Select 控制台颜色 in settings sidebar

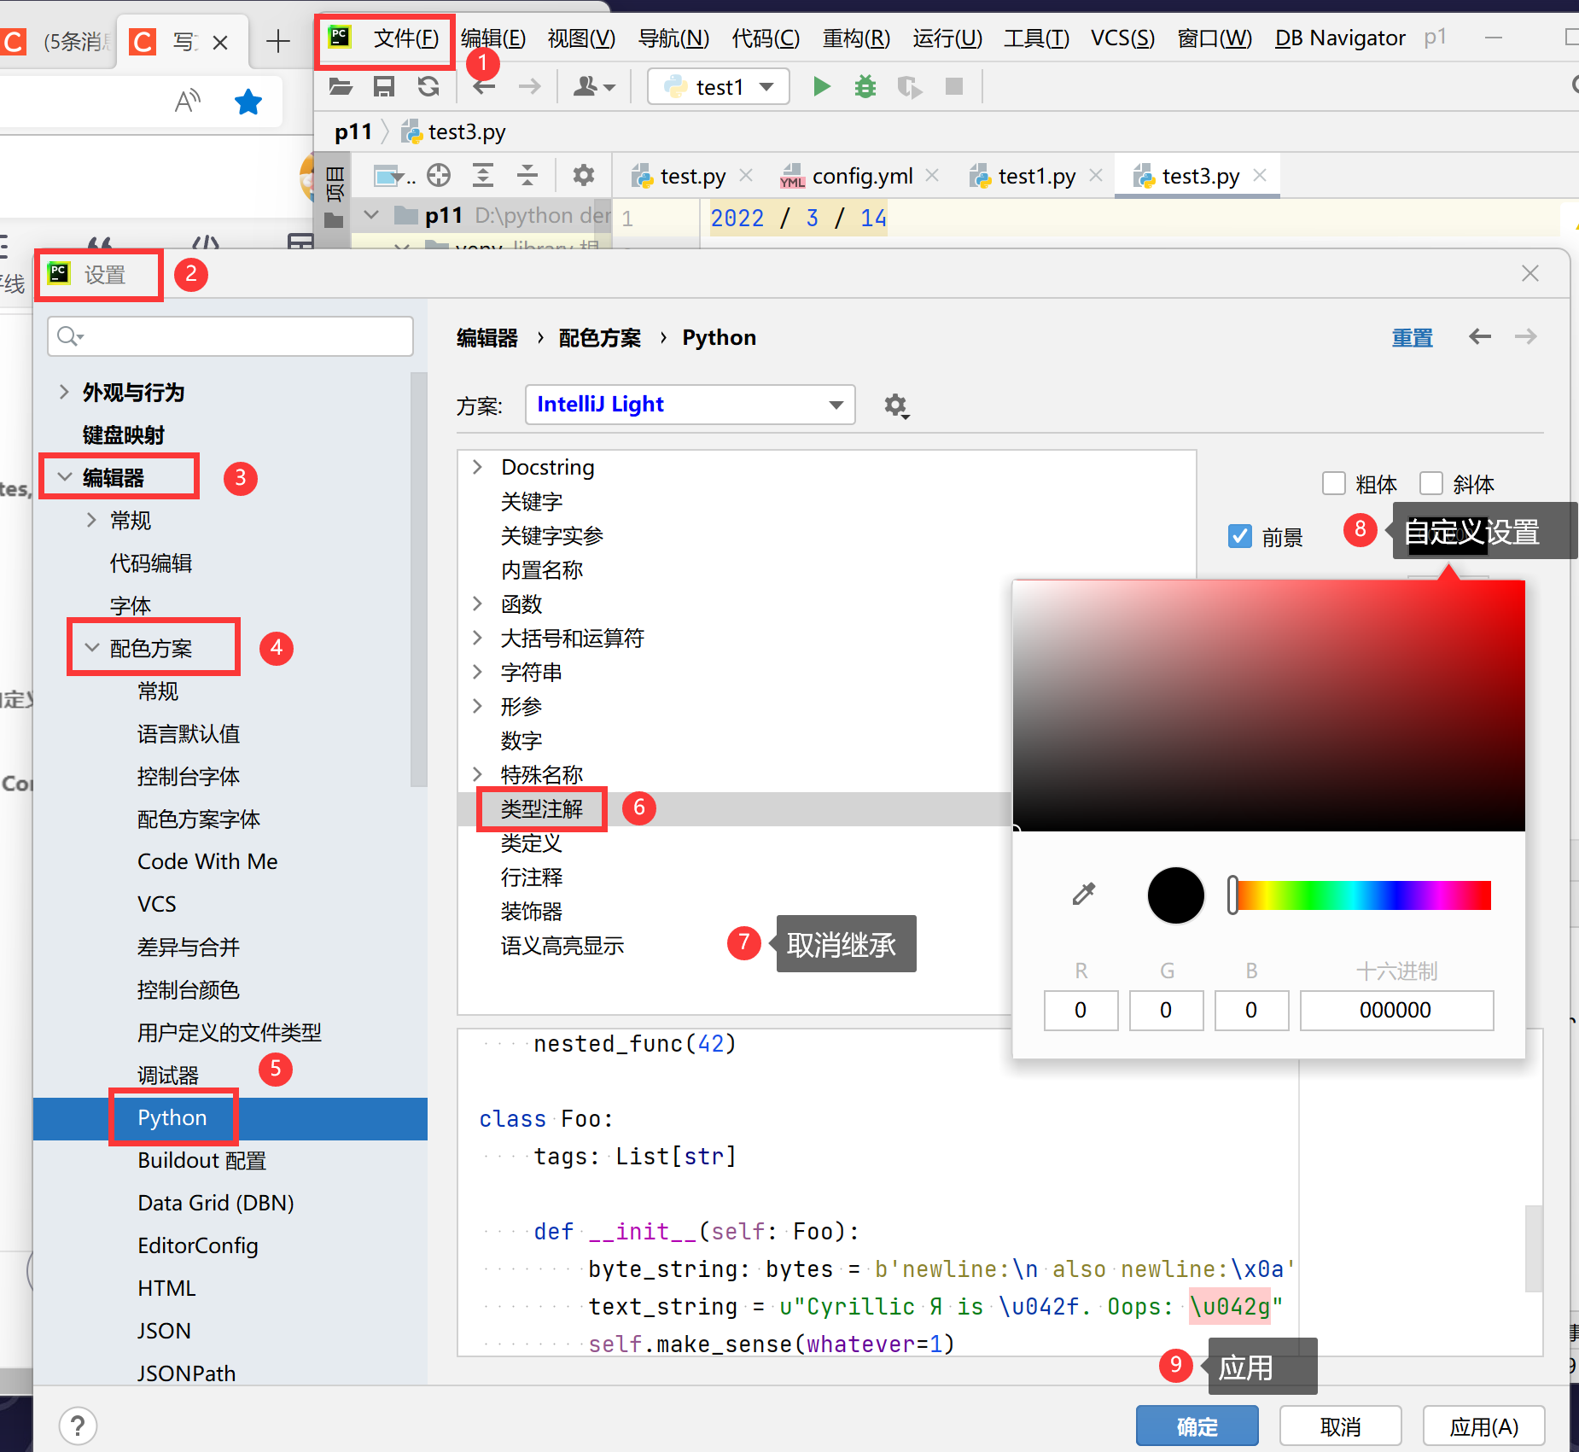click(189, 989)
